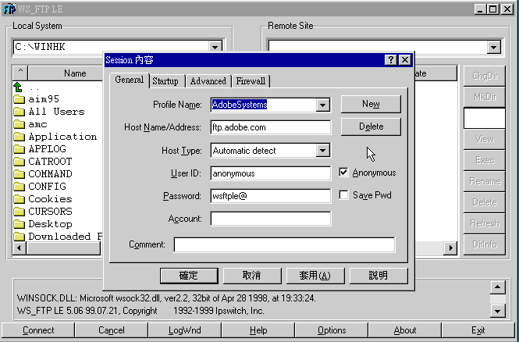Image resolution: width=519 pixels, height=342 pixels.
Task: Click the Delete profile button in dialog
Action: pos(371,126)
